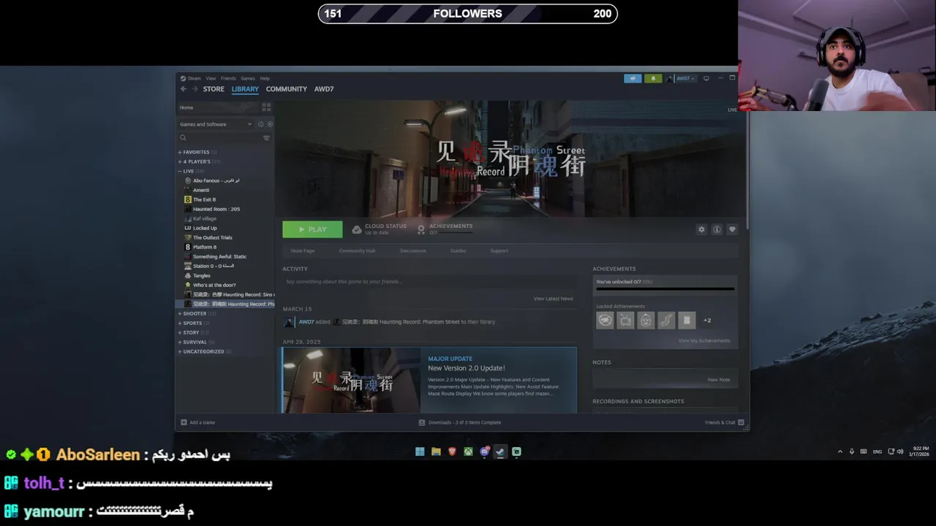Open the Friends & Chat icon
This screenshot has height=526, width=936.
click(x=741, y=422)
